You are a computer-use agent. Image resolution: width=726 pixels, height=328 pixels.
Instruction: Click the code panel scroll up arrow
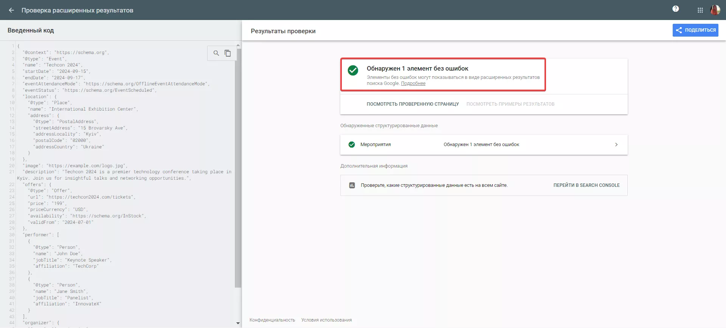click(x=238, y=45)
